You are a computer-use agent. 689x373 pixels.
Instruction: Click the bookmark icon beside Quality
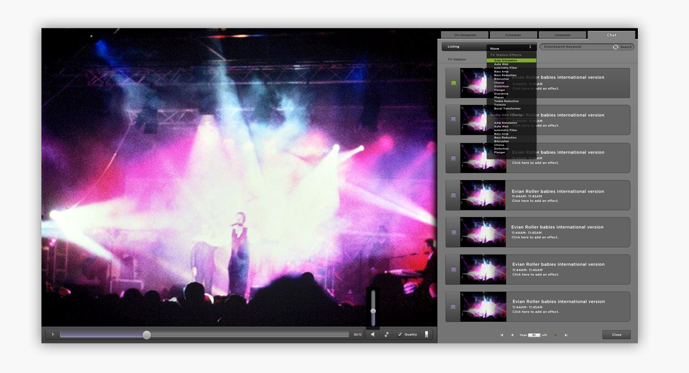[426, 334]
